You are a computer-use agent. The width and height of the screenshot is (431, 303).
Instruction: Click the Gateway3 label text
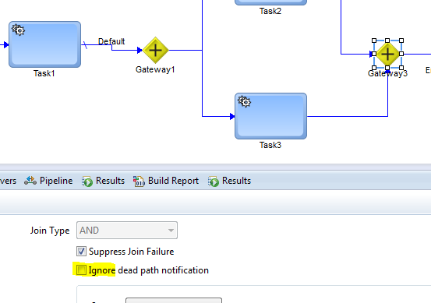[x=387, y=73]
